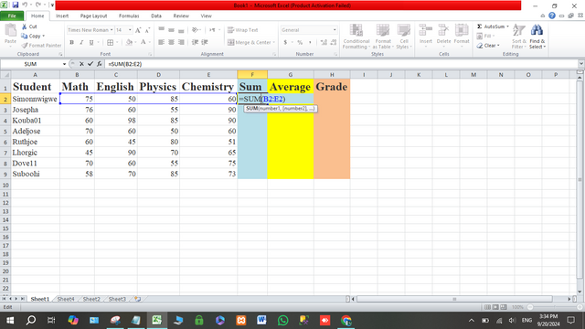Select the column G header
585x329 pixels.
pos(291,75)
